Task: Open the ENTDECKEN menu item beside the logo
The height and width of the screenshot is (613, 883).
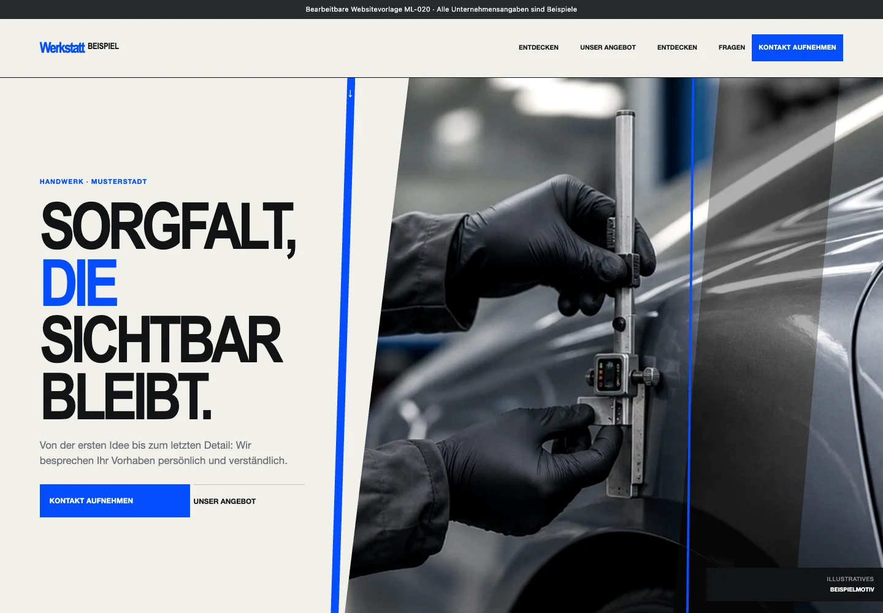Action: (538, 48)
